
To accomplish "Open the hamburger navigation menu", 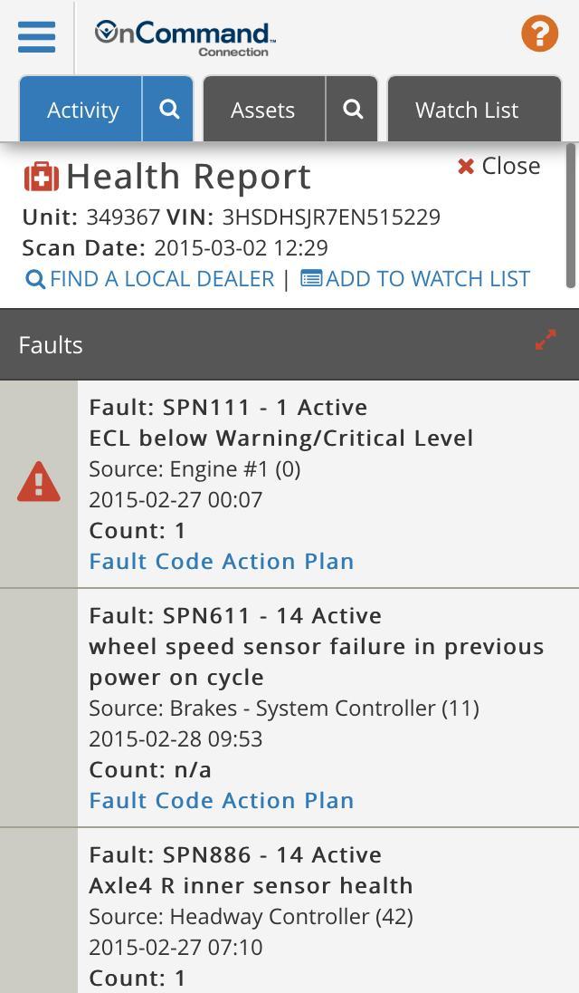I will click(x=35, y=37).
